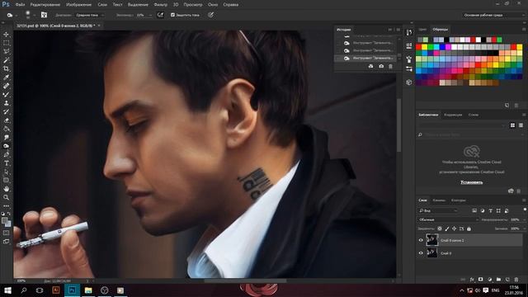528x297 pixels.
Task: Create new swatch in Swatches panel
Action: click(507, 106)
